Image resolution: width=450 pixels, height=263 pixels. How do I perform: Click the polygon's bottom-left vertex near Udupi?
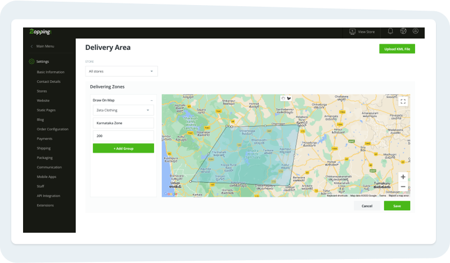point(191,182)
